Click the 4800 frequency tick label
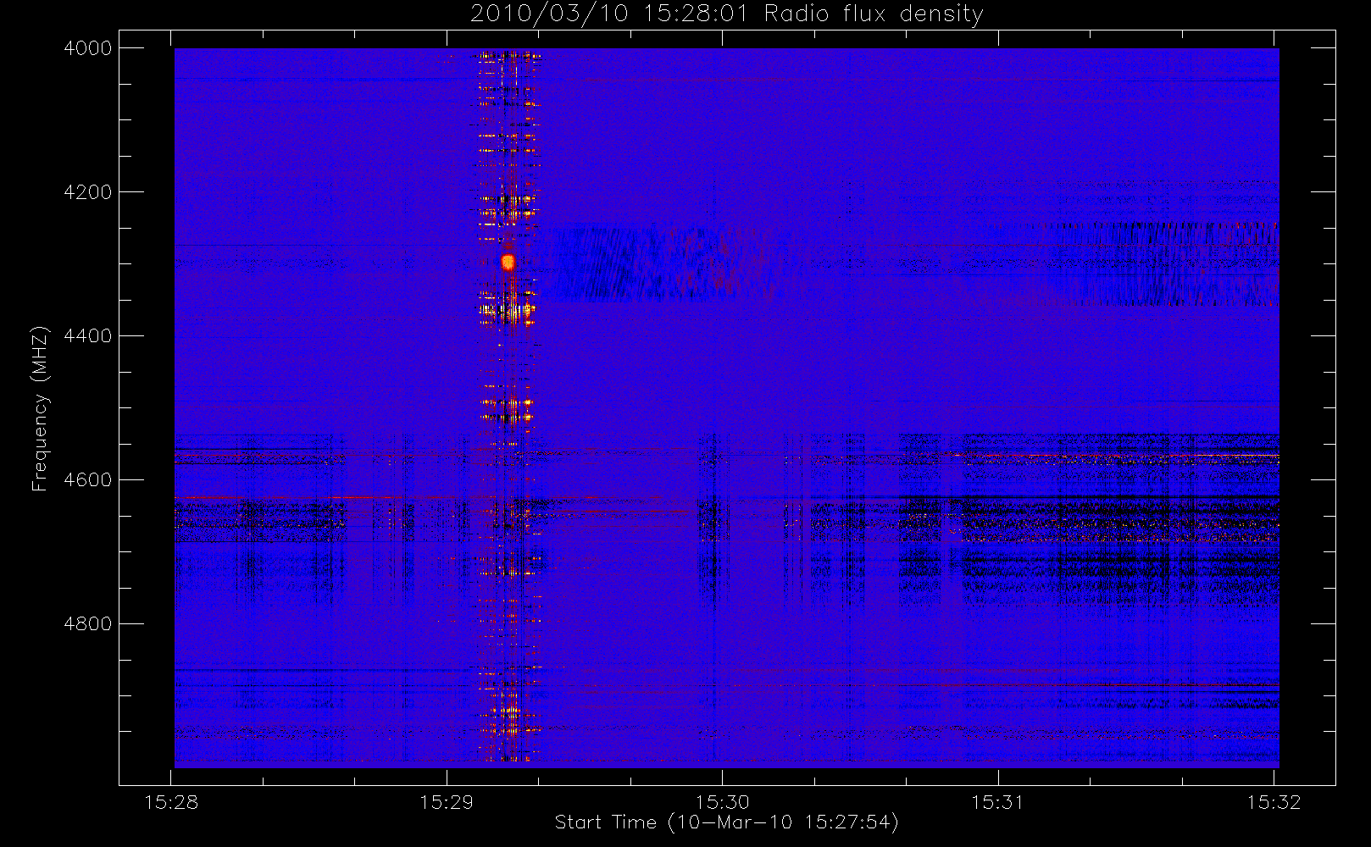This screenshot has height=847, width=1371. pyautogui.click(x=88, y=624)
